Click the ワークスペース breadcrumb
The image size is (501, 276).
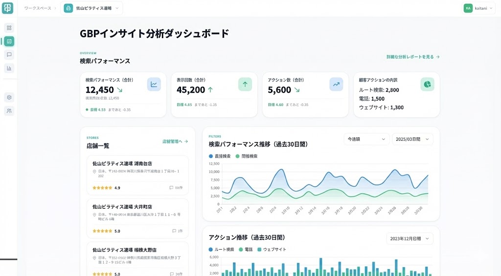point(38,8)
